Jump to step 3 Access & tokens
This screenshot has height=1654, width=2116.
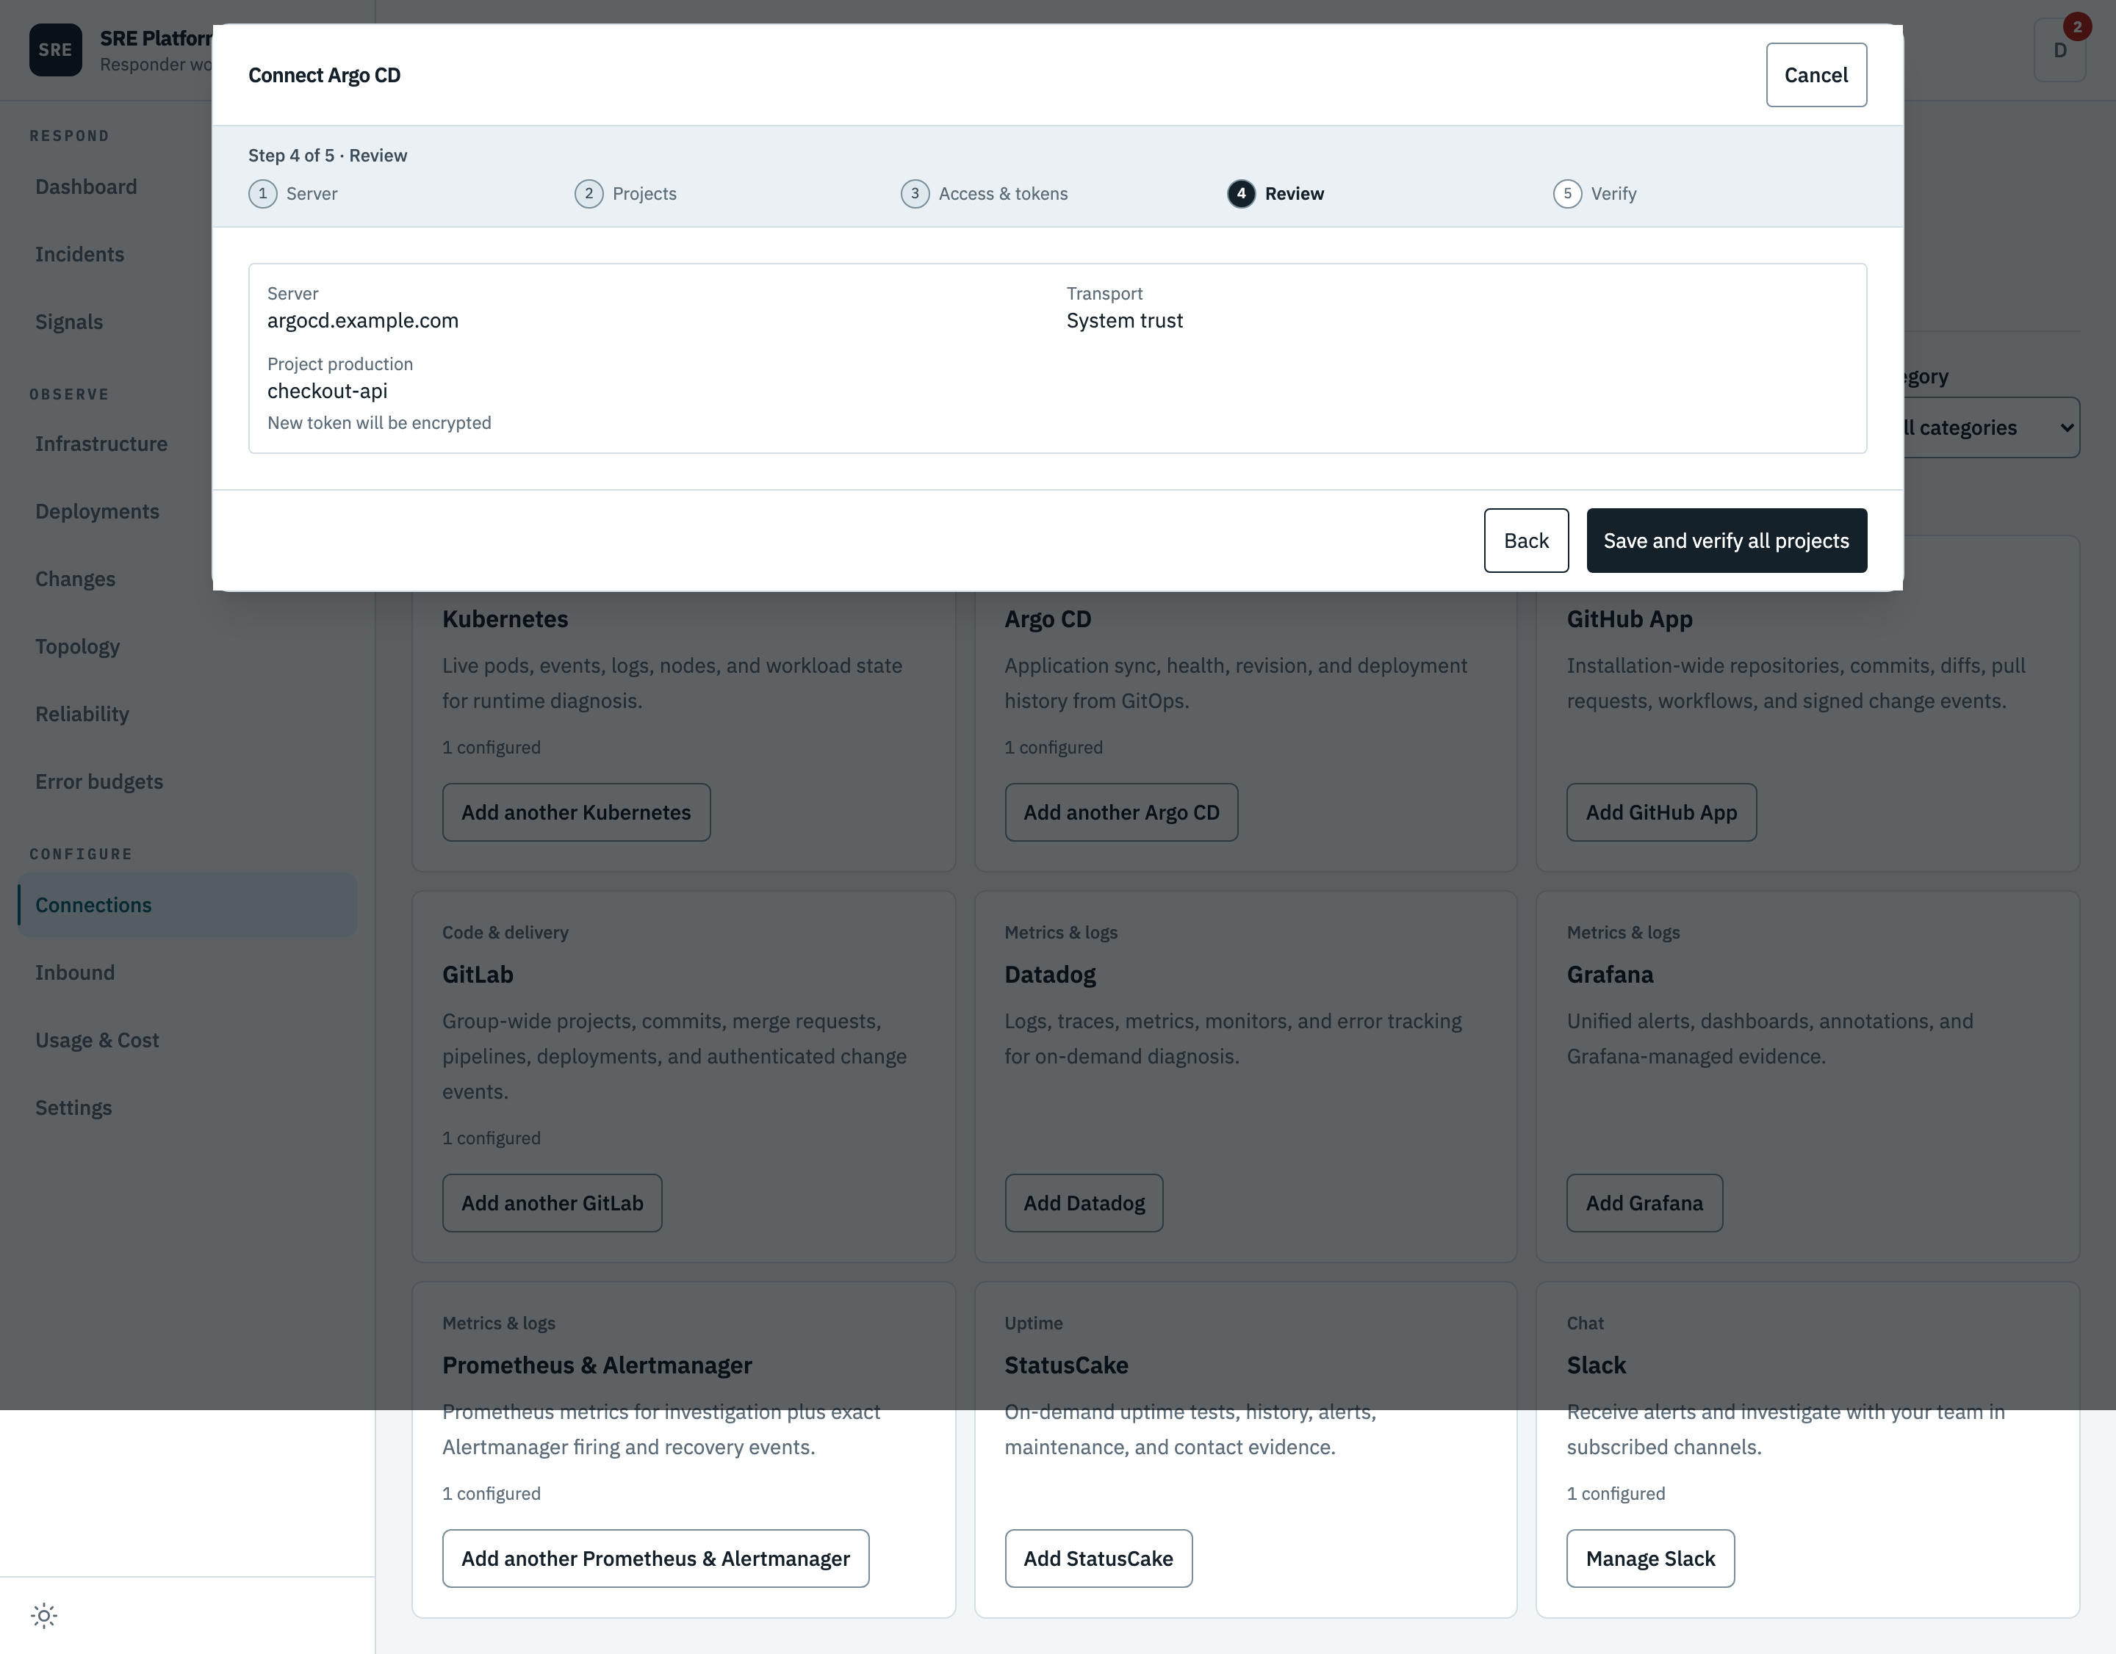point(985,194)
